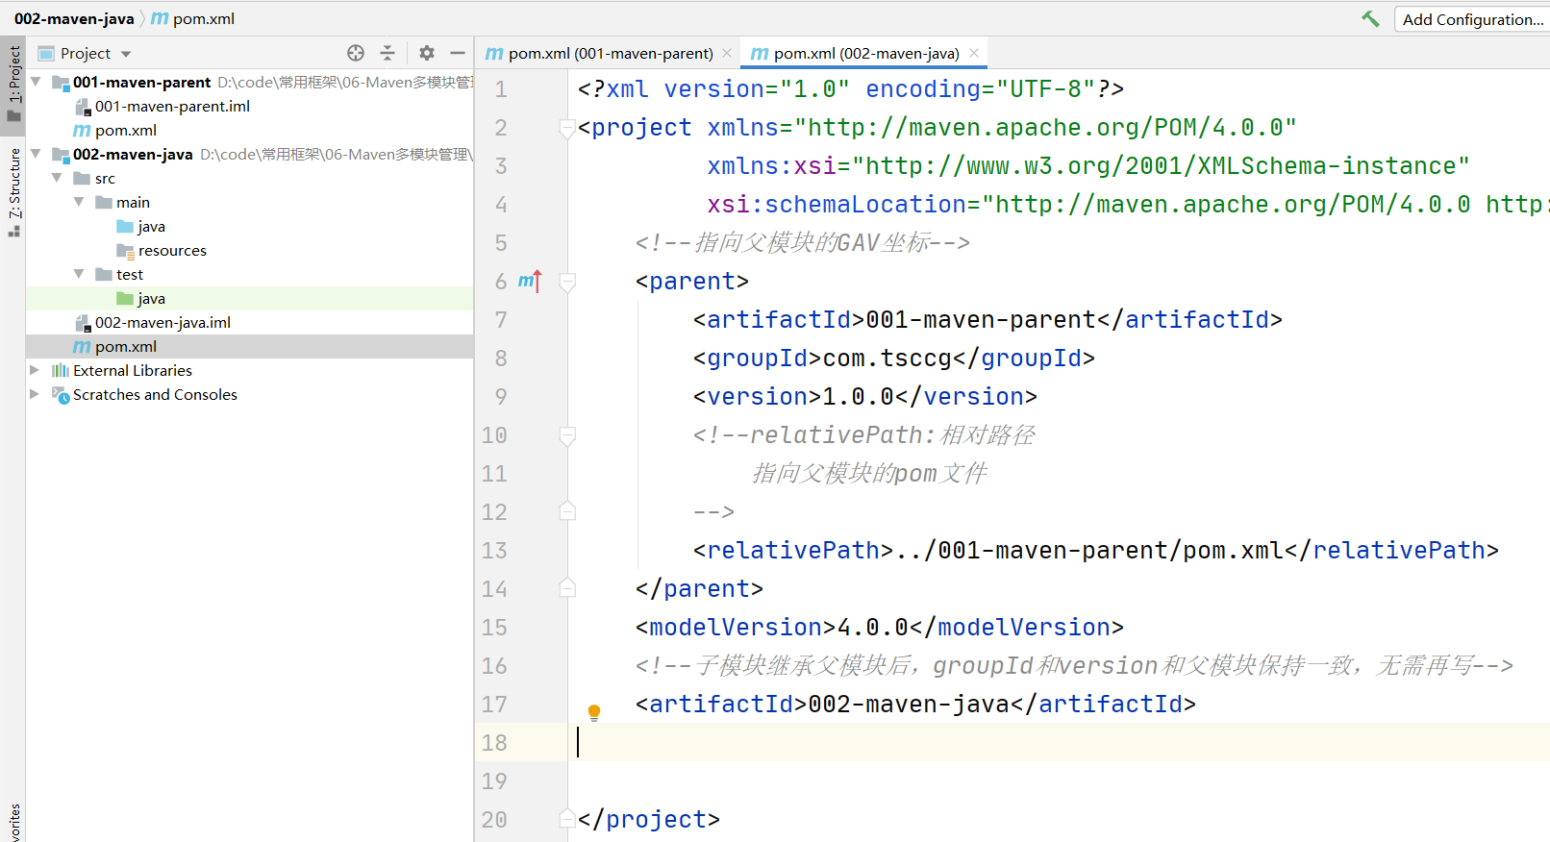Click the 002-maven-java module folder icon
This screenshot has height=842, width=1550.
pos(61,154)
